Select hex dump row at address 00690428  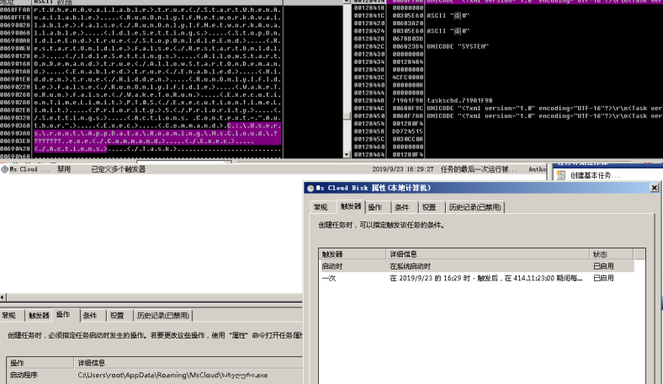pos(141,148)
